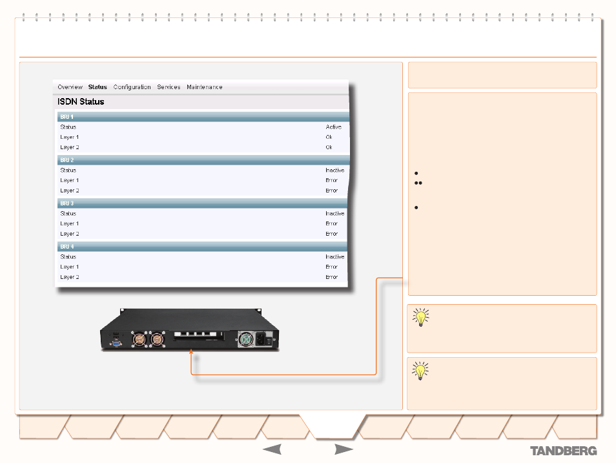
Task: Click the Layer 1 label under BRI 2
Action: click(x=70, y=180)
